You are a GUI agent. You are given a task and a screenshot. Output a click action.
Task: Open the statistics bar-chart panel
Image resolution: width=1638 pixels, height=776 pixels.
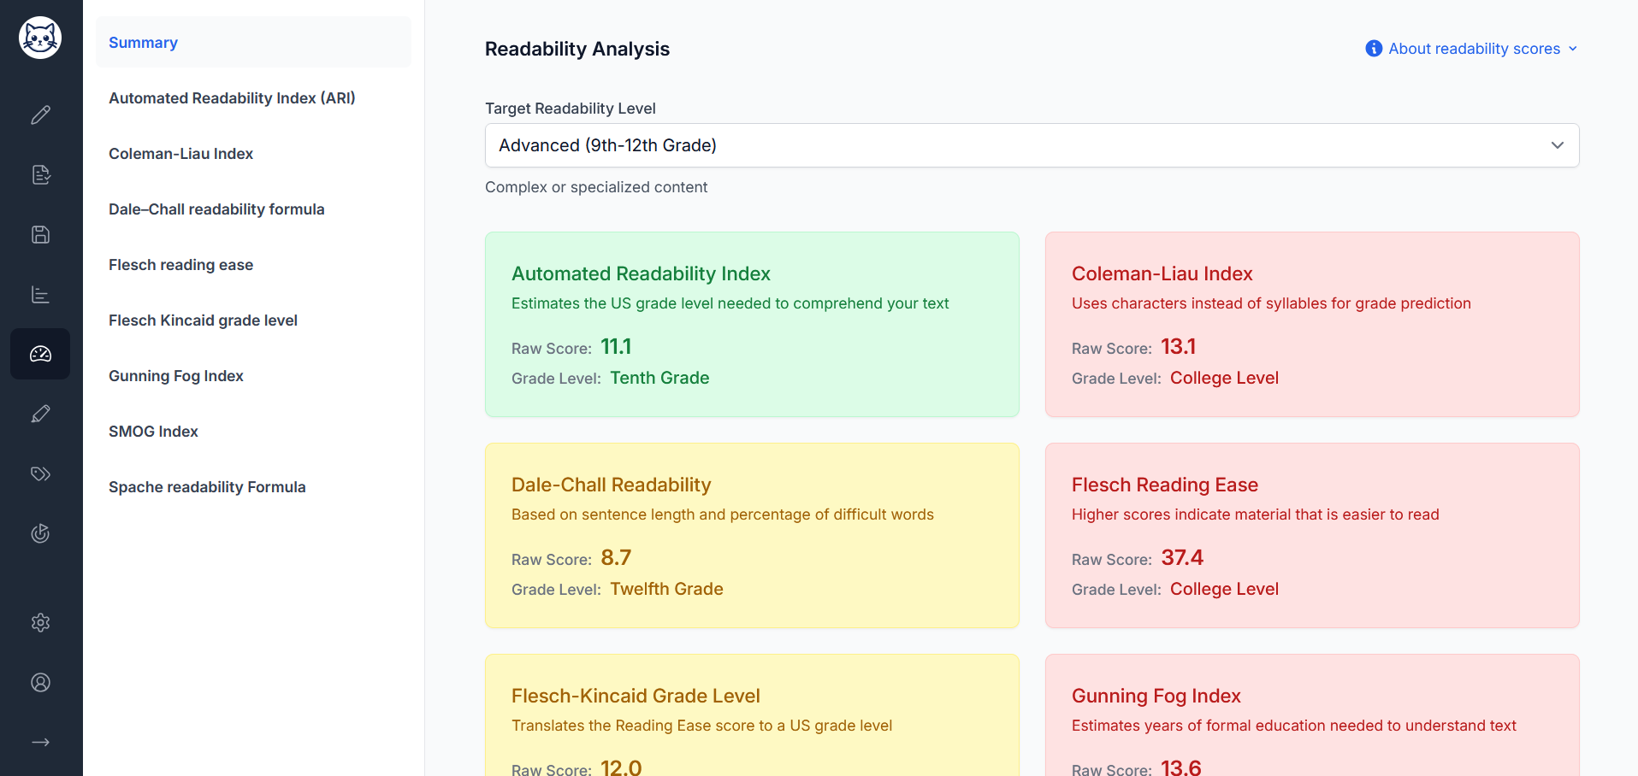coord(39,294)
